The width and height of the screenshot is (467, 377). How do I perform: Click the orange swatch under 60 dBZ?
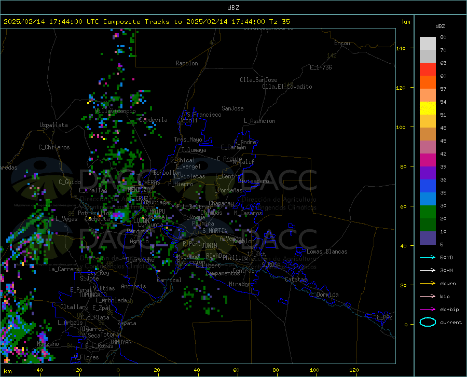click(x=428, y=82)
